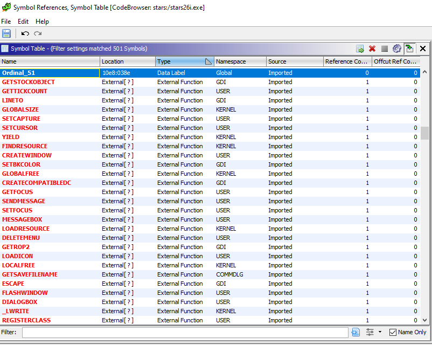Select the SETCAPTURE symbol

click(21, 119)
